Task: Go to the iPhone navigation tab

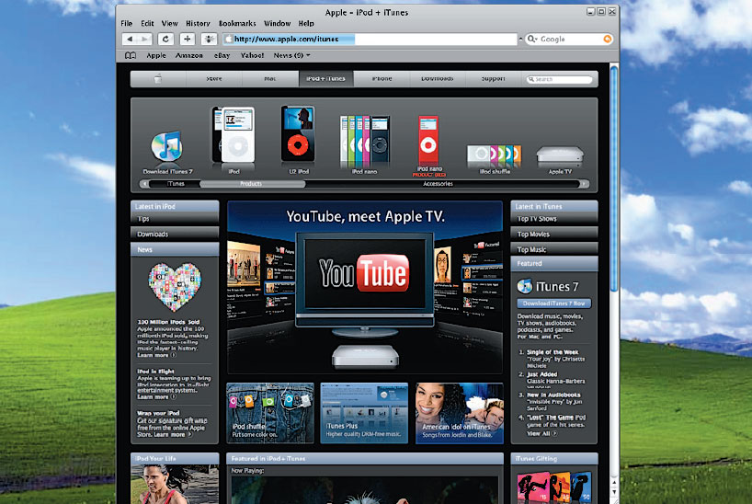Action: 382,78
